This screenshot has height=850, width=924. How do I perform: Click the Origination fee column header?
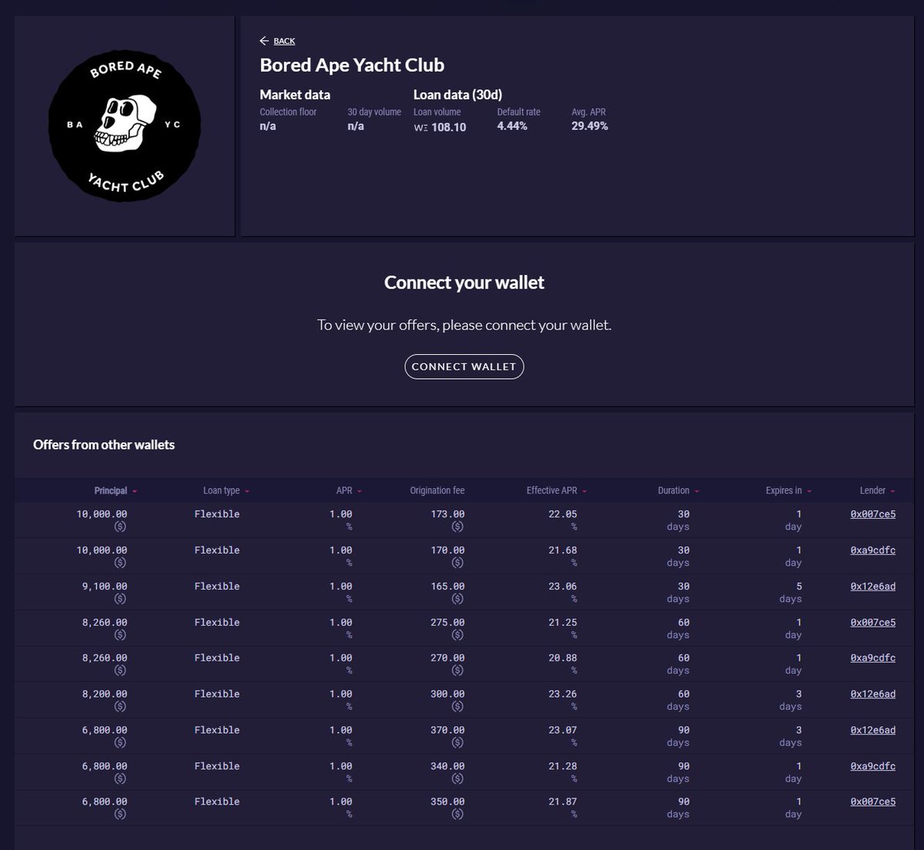tap(437, 490)
